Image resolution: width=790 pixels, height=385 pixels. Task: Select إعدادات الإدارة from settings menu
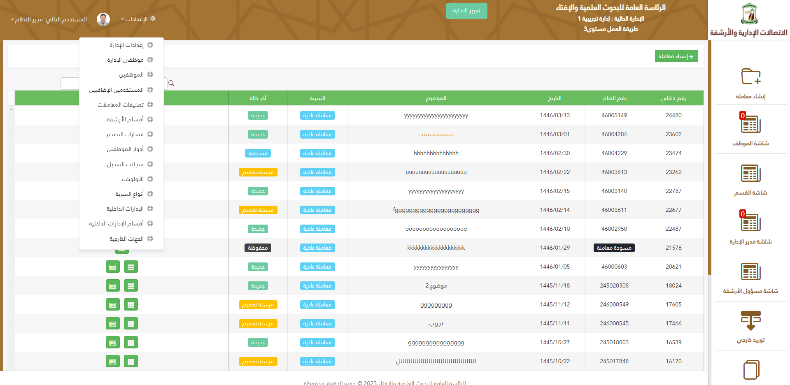coord(126,45)
